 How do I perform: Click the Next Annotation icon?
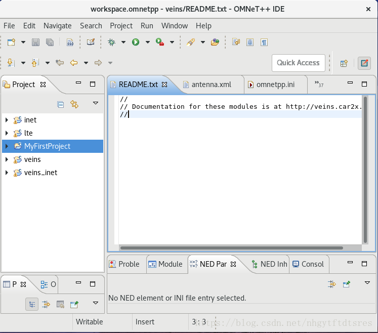pyautogui.click(x=11, y=63)
